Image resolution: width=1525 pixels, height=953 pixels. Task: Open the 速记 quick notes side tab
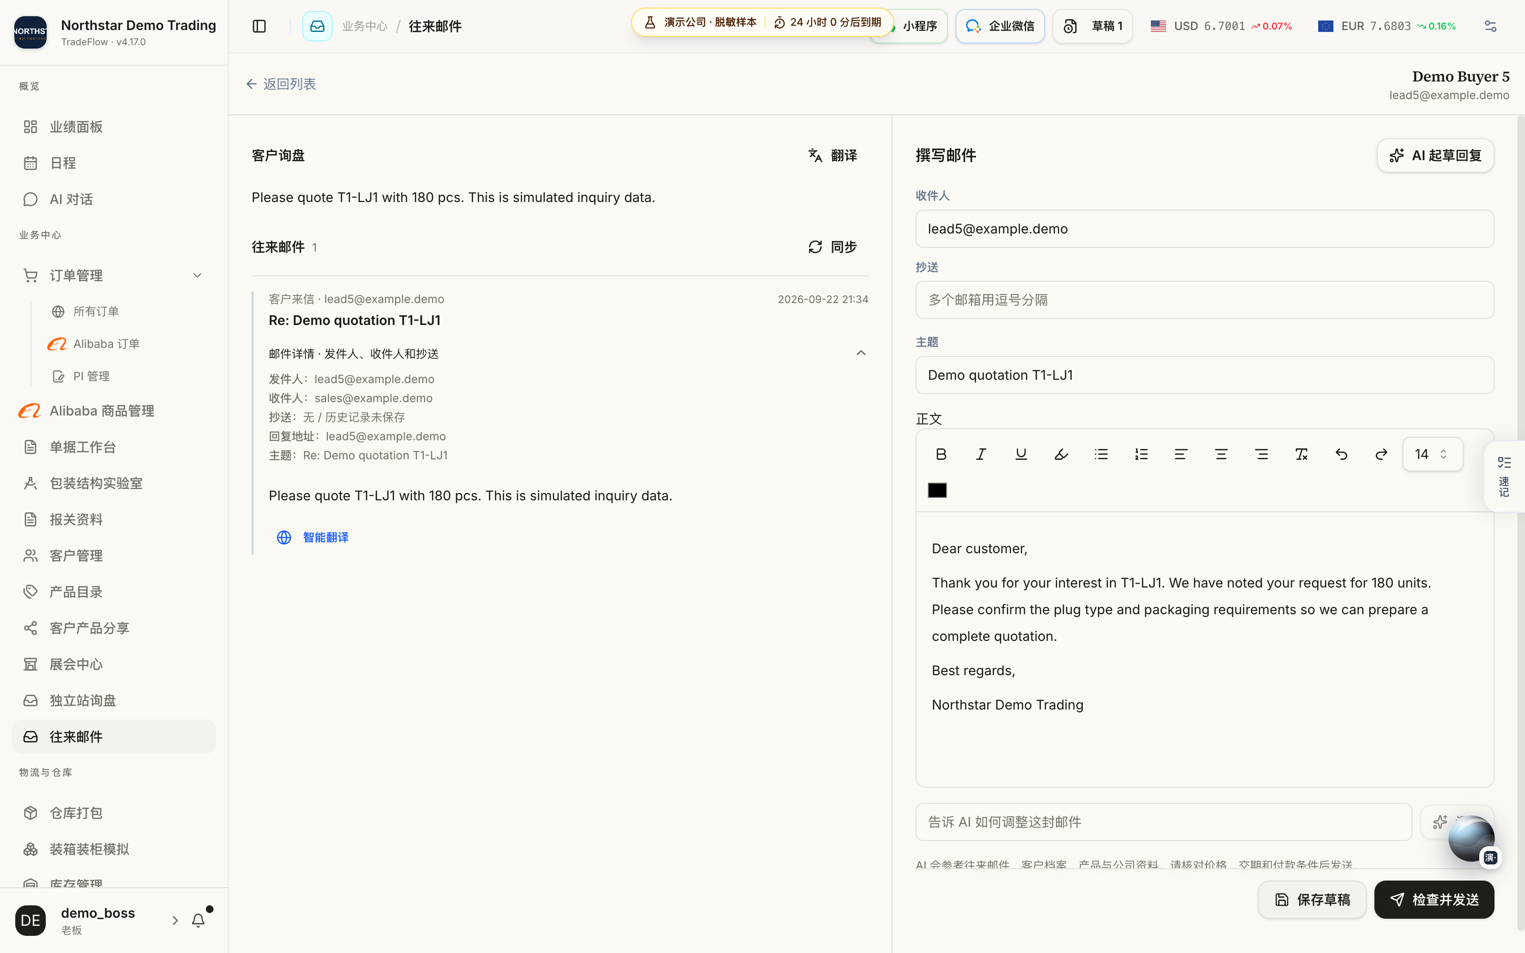[x=1504, y=476]
